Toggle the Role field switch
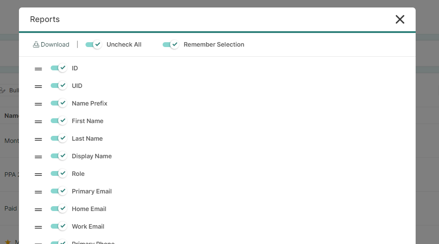Viewport: 439px width, 244px height. (x=59, y=173)
